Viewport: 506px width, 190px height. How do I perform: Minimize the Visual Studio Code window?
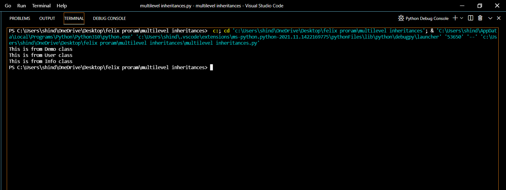tap(462, 6)
